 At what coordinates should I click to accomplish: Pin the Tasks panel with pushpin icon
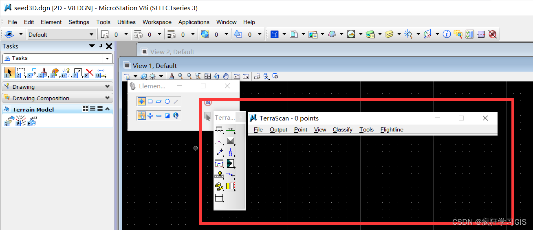(x=101, y=46)
